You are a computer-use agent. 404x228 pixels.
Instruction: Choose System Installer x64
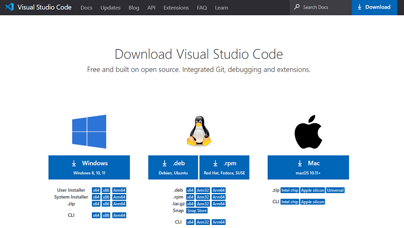(96, 197)
